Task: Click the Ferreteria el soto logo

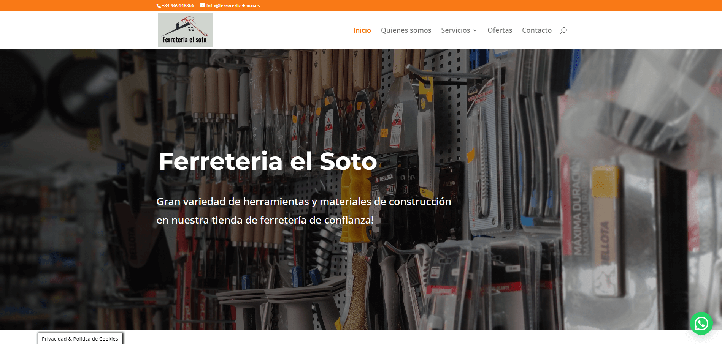Action: point(185,30)
